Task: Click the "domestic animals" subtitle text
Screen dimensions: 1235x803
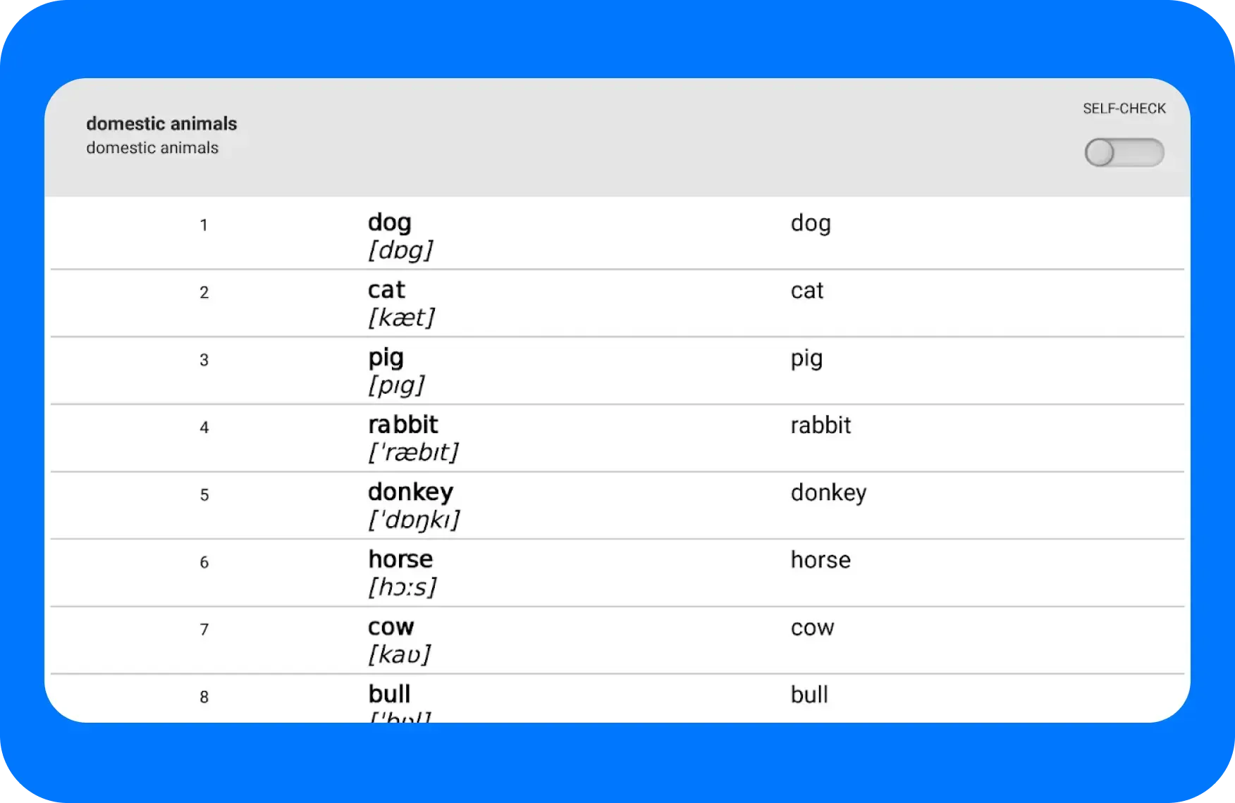Action: coord(152,148)
